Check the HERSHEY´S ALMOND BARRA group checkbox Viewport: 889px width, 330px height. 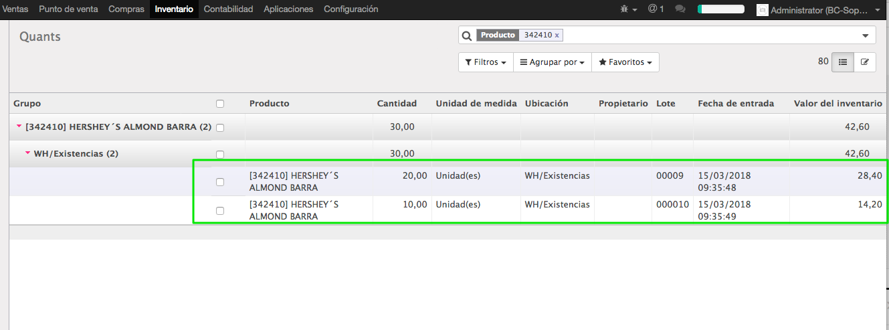coord(220,127)
